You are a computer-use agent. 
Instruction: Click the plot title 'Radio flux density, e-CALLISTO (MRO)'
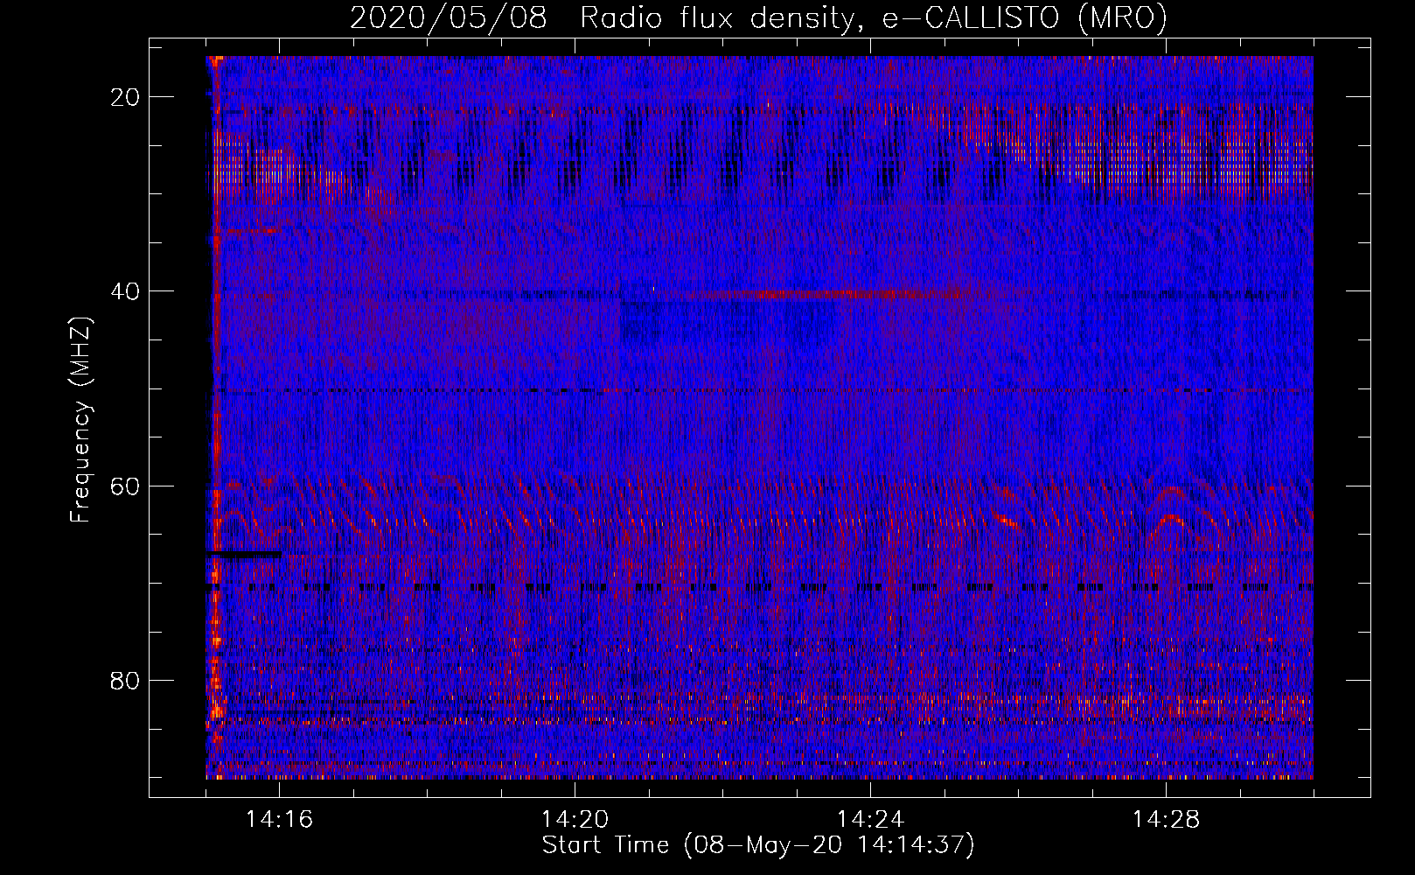(x=874, y=17)
